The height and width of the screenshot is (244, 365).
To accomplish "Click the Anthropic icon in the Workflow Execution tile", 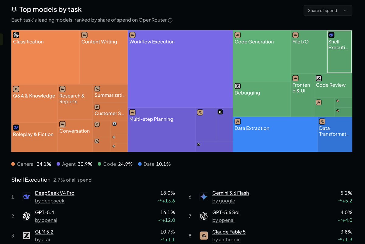I will click(132, 35).
